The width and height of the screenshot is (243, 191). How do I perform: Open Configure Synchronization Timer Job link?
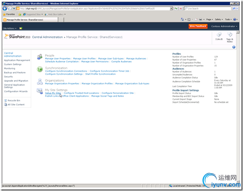(x=109, y=71)
